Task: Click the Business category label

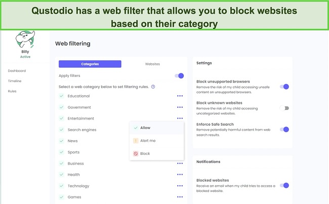Action: point(76,164)
